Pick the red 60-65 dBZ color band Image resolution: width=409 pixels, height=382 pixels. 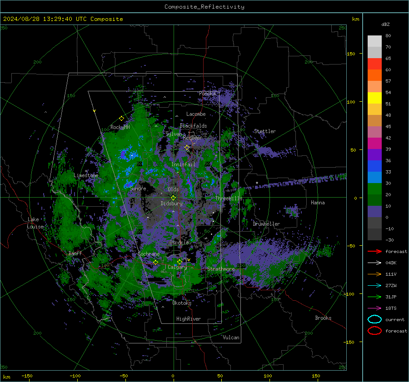click(374, 64)
